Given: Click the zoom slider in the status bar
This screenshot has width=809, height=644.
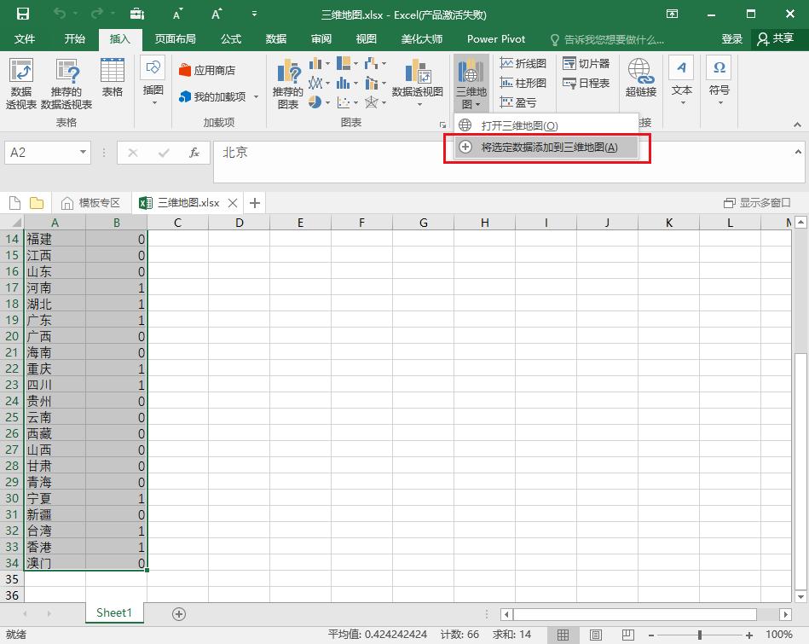Looking at the screenshot, I should pyautogui.click(x=700, y=635).
